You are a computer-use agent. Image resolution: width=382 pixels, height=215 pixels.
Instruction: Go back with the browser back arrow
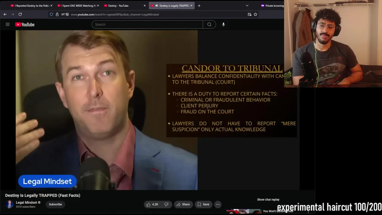(5, 14)
